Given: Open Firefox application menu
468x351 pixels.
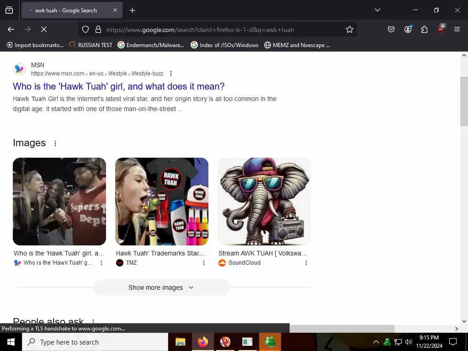Looking at the screenshot, I should (457, 29).
